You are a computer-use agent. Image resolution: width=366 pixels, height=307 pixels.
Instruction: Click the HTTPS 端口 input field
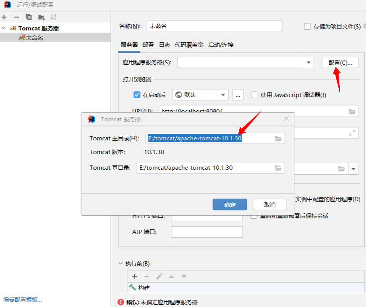[207, 218]
